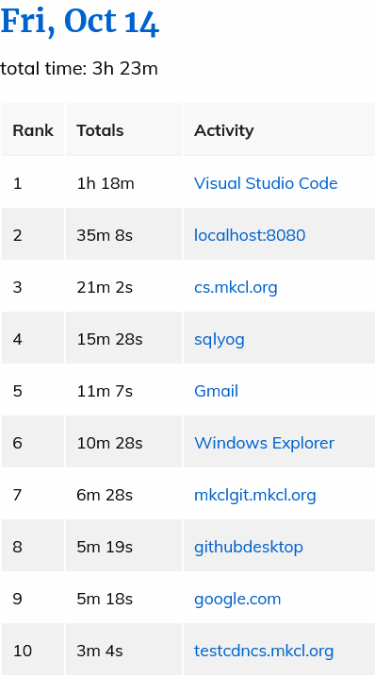
Task: Select the 3m 4s totals cell
Action: click(124, 649)
